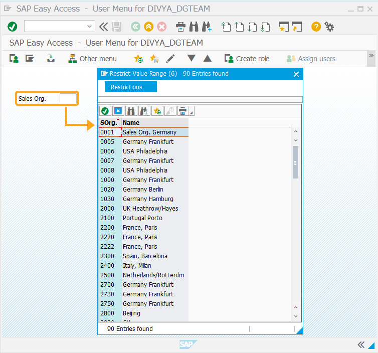Go to Last Page icon
Image resolution: width=378 pixels, height=353 pixels.
coord(265,27)
